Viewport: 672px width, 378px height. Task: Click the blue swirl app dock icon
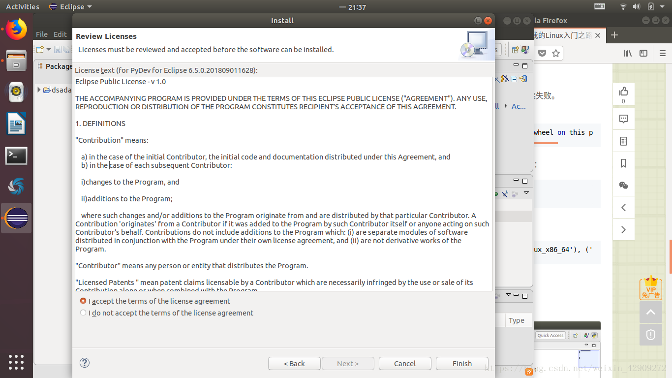16,187
